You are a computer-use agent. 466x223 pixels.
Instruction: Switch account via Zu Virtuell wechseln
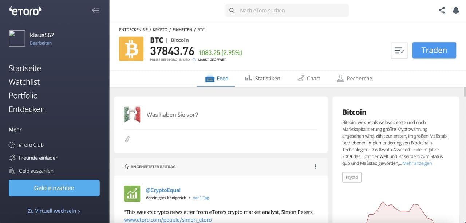(54, 211)
